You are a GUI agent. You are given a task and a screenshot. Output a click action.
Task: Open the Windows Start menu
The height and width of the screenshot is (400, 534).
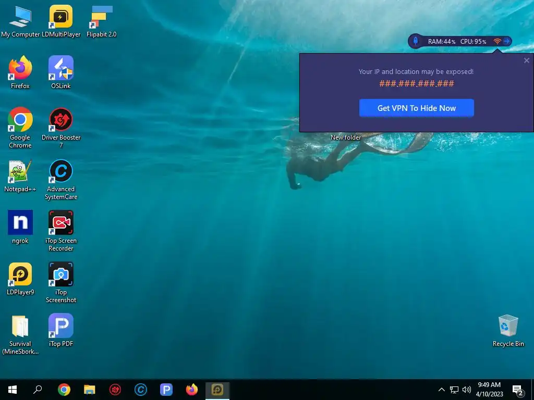13,390
